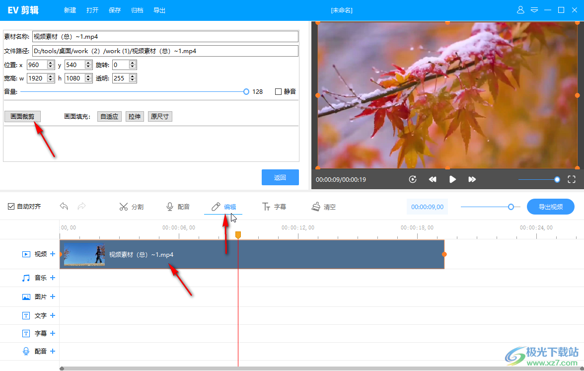
Task: Click the 图片 track picture icon
Action: 26,297
